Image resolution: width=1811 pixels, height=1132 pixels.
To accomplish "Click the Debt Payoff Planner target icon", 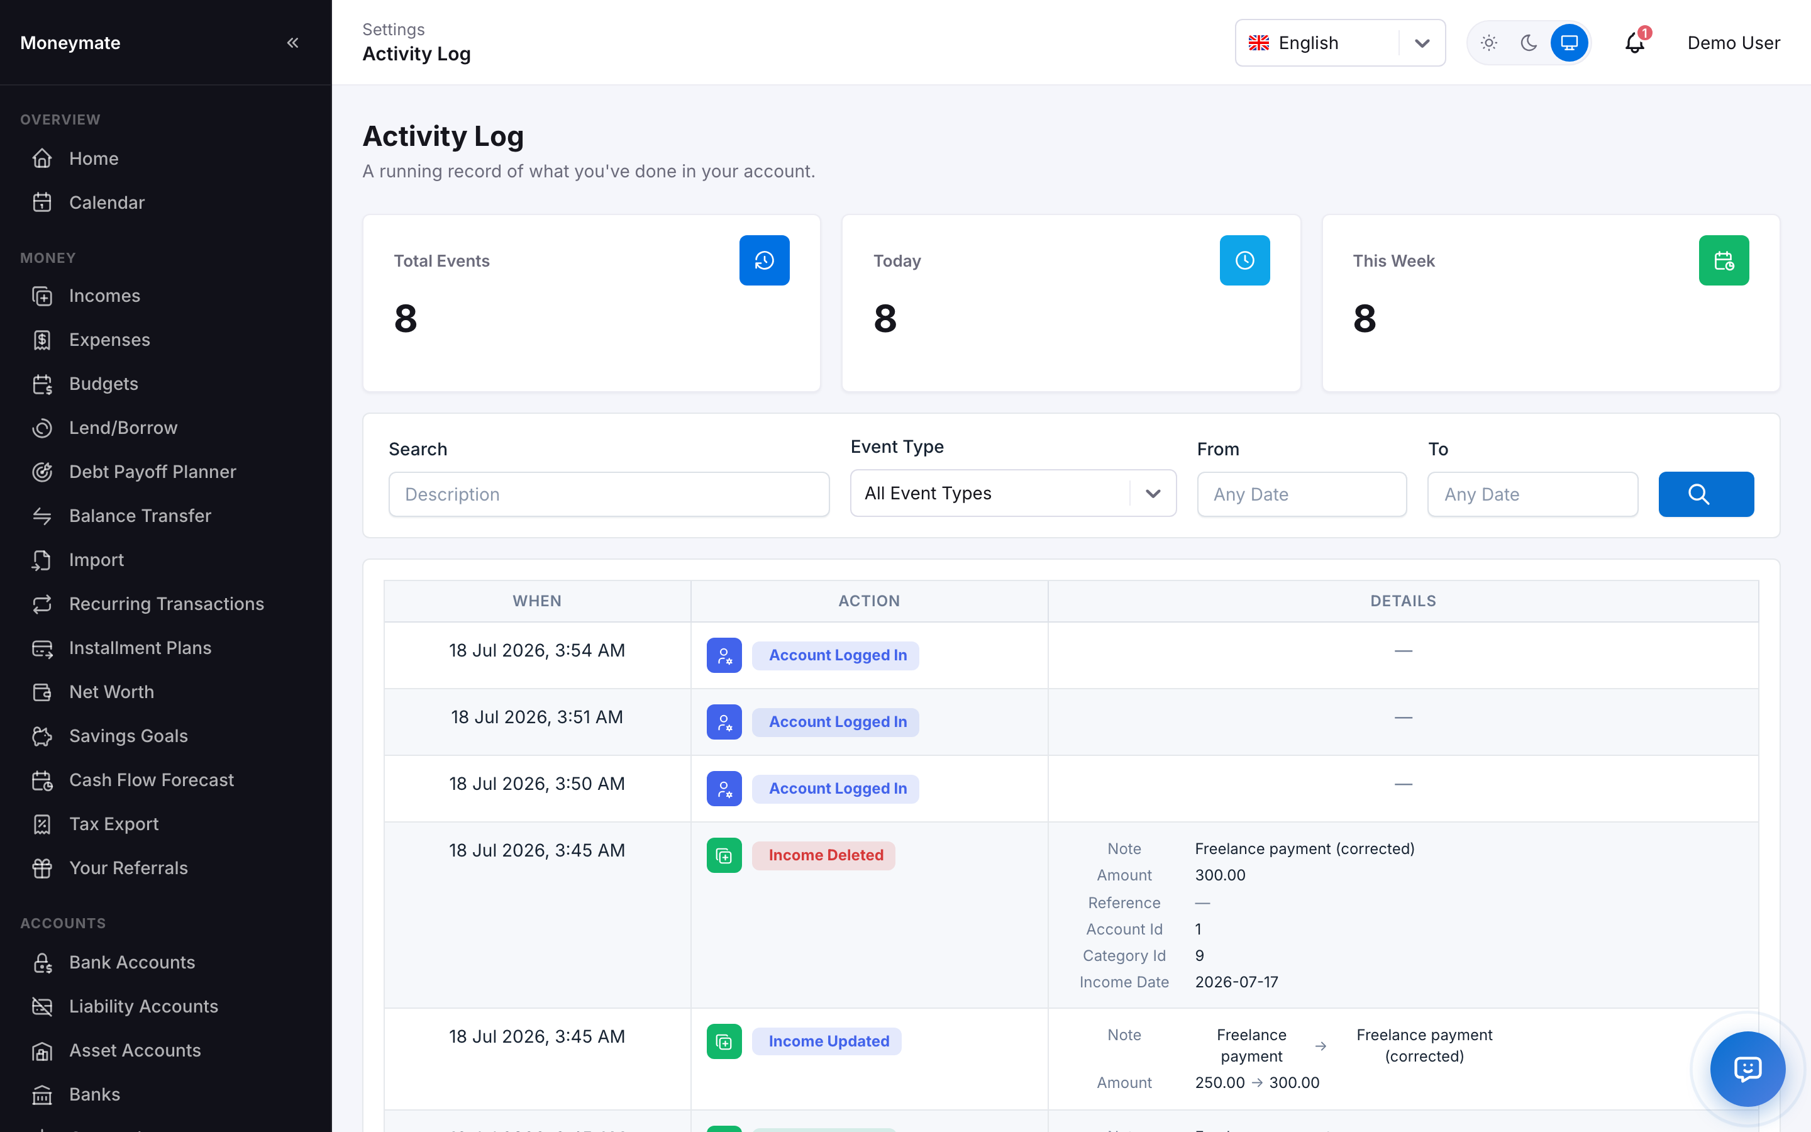I will pyautogui.click(x=43, y=472).
